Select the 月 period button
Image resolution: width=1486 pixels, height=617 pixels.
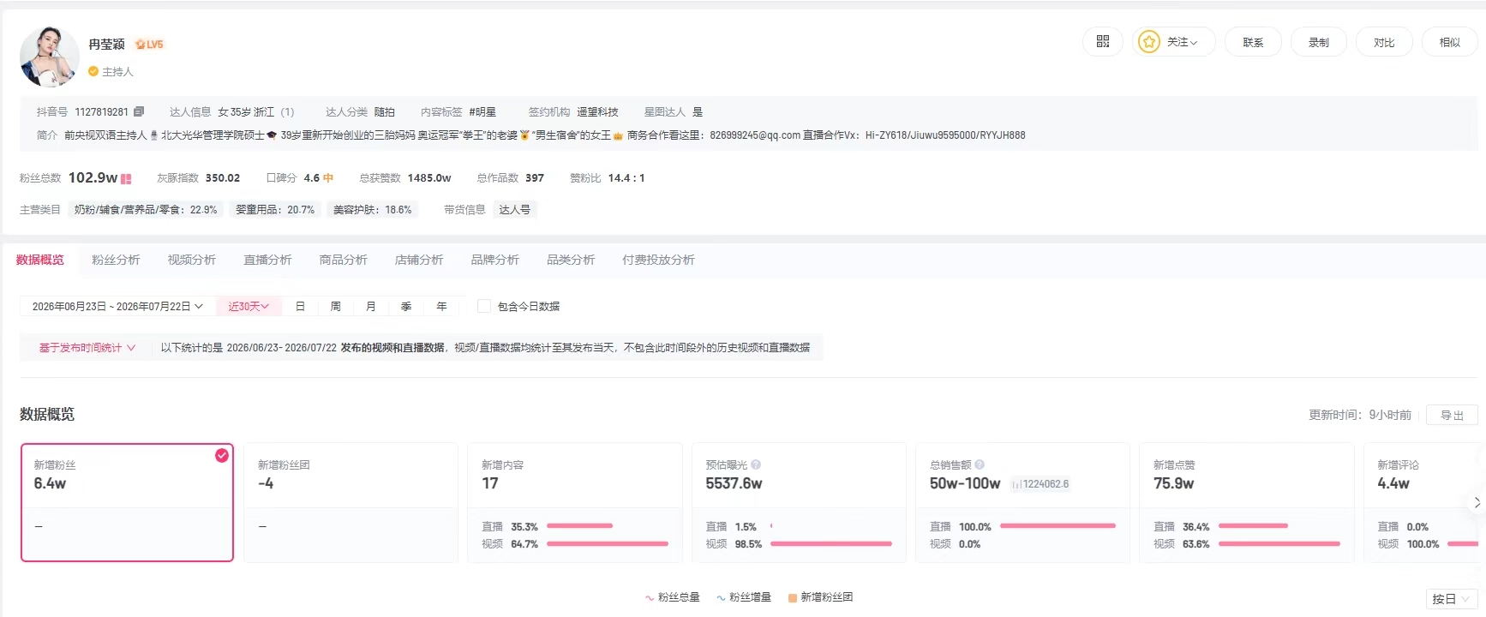pos(371,306)
